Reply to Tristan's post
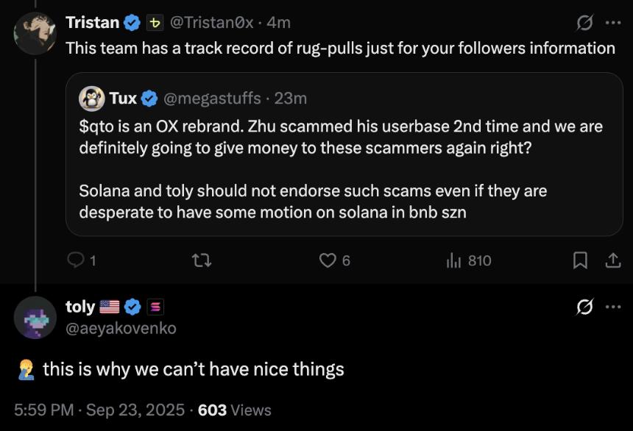Image resolution: width=633 pixels, height=431 pixels. click(77, 260)
